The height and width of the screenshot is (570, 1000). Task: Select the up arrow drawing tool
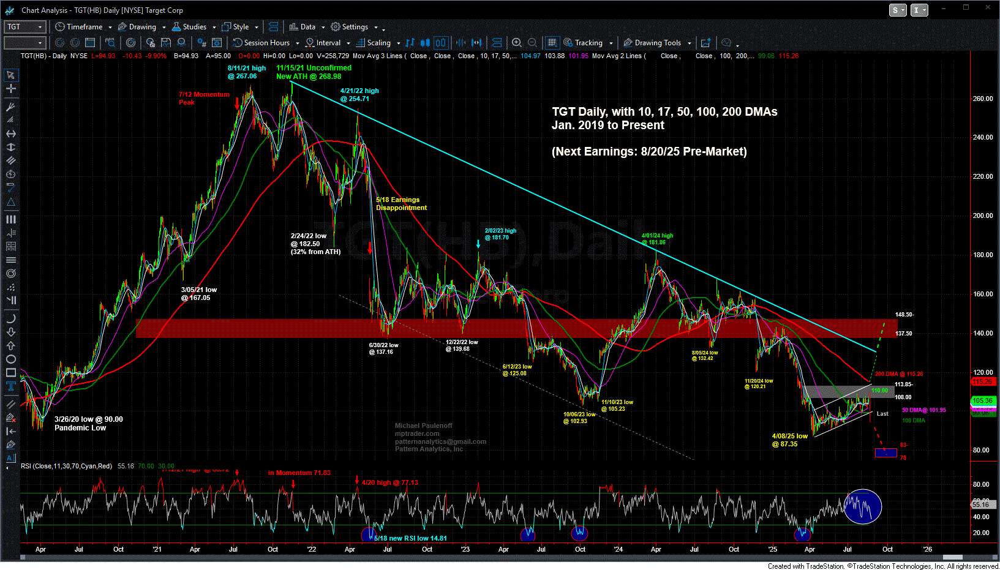[11, 345]
